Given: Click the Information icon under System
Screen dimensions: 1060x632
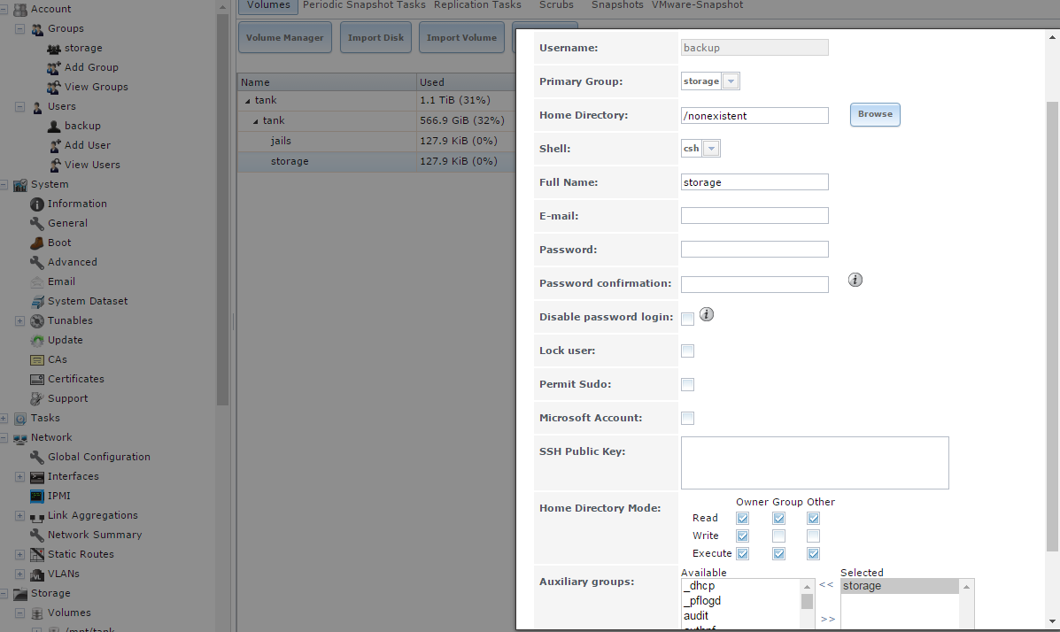Looking at the screenshot, I should click(37, 204).
